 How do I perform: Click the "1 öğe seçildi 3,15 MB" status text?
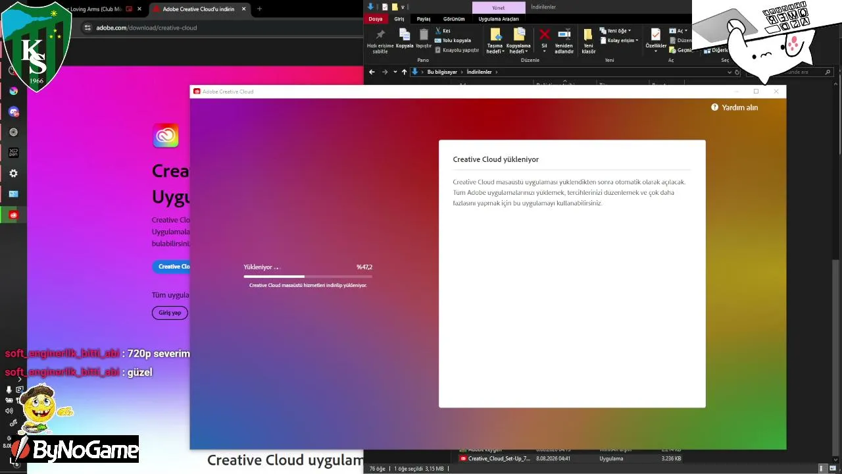[x=418, y=469]
